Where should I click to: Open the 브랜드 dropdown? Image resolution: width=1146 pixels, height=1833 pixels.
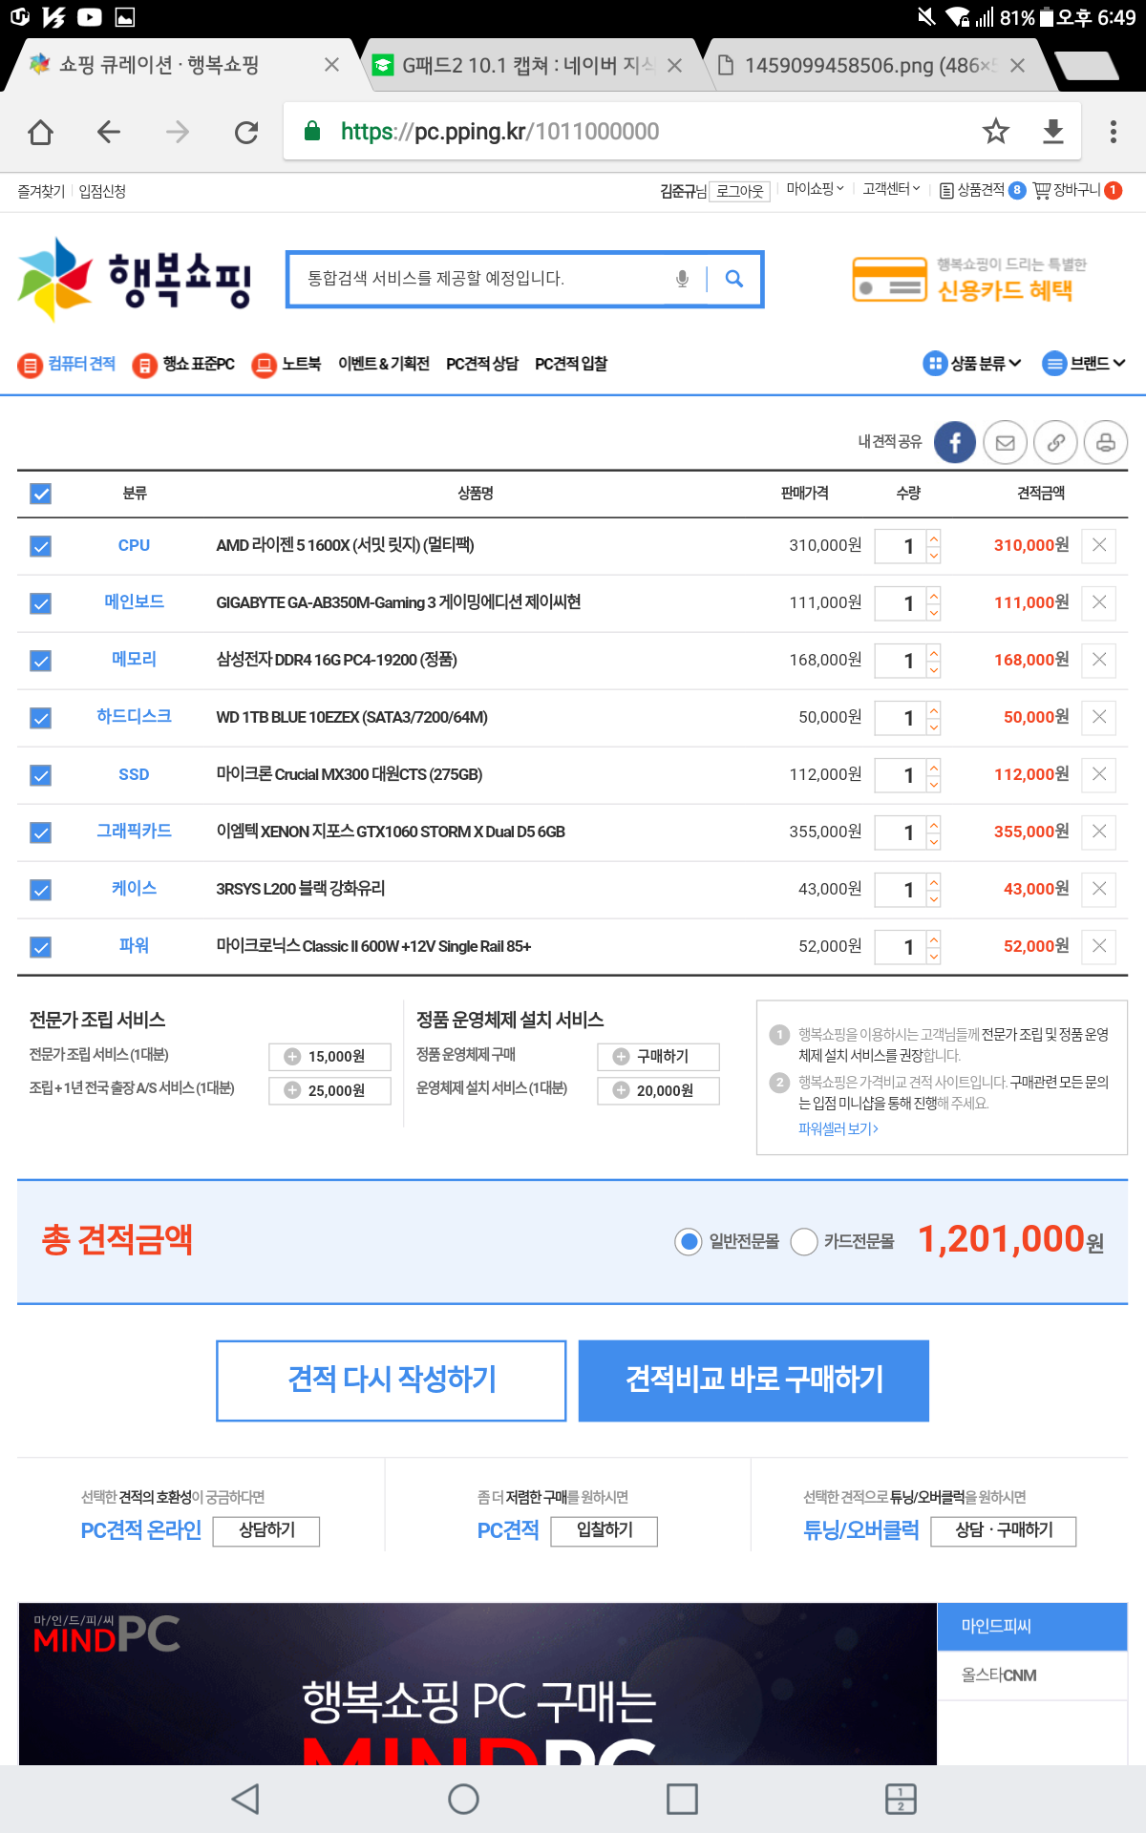[x=1084, y=364]
